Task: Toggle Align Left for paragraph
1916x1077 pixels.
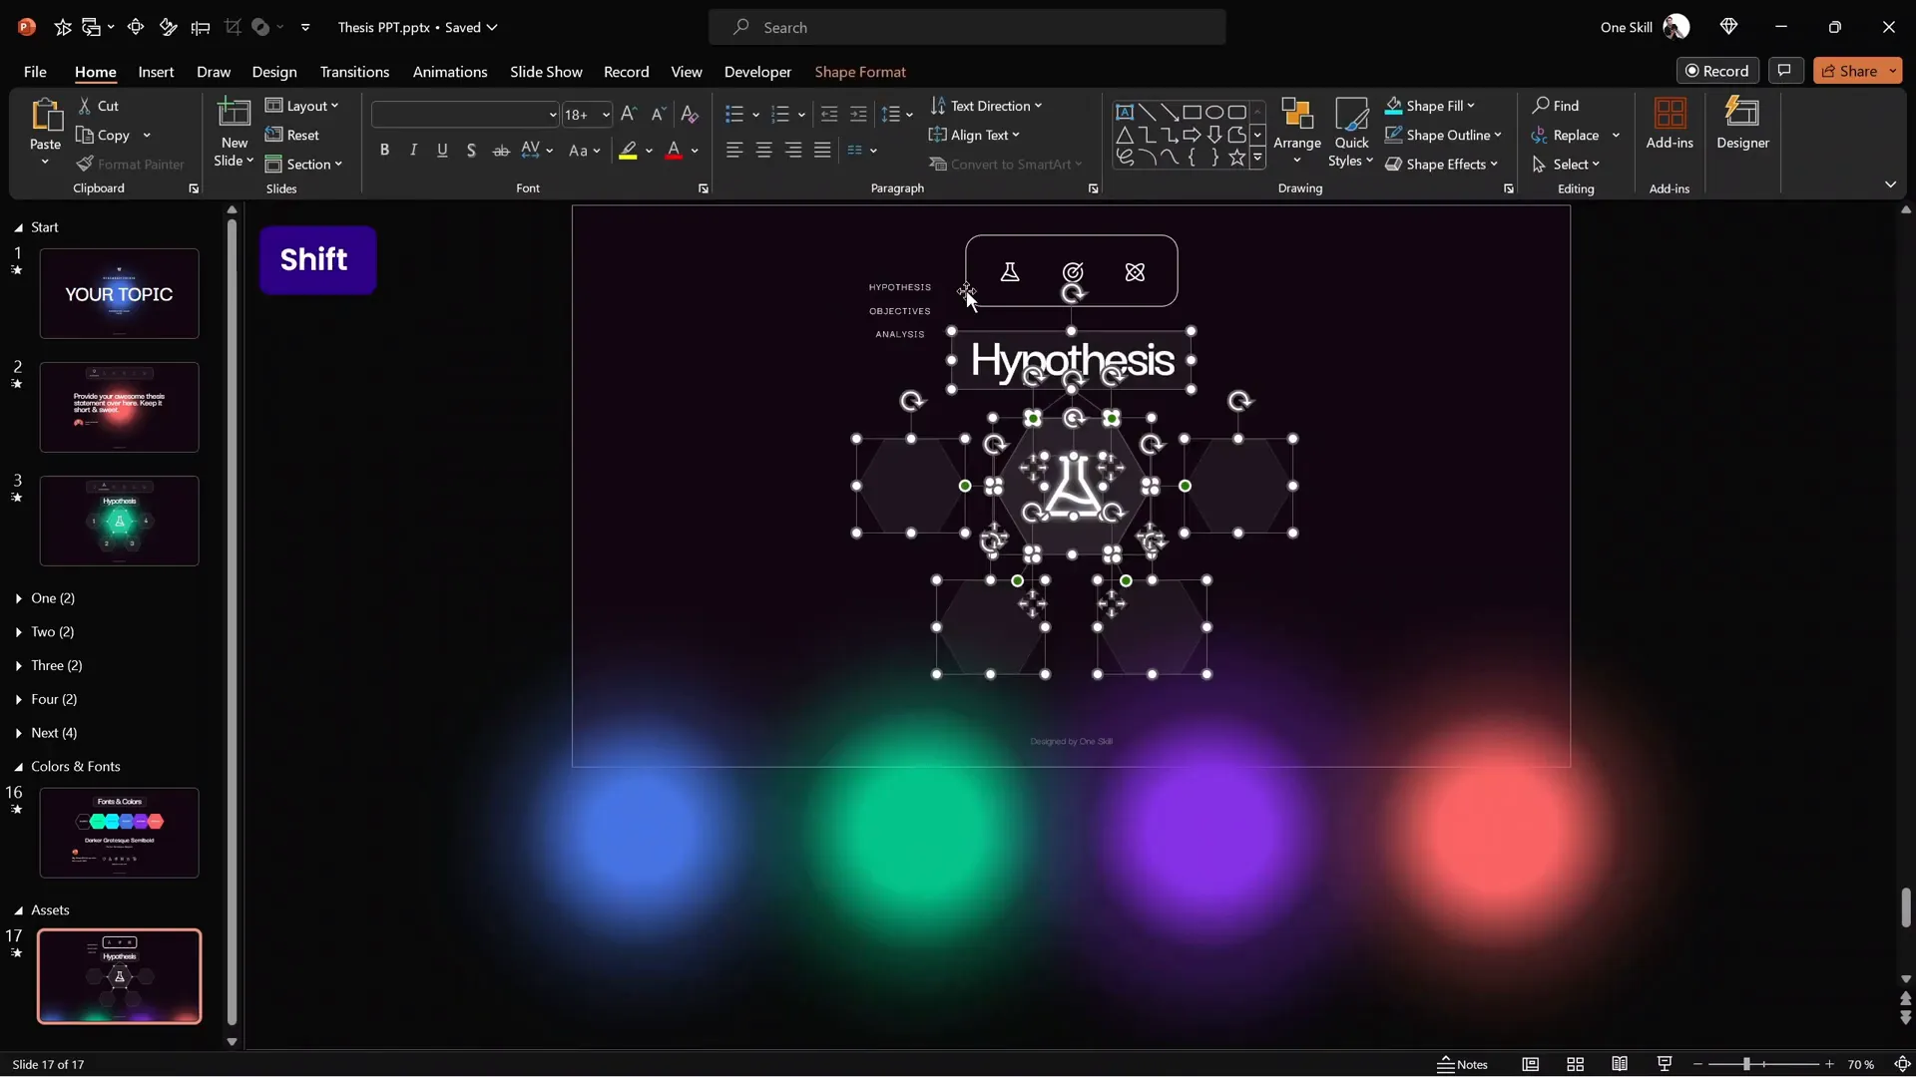Action: click(x=734, y=151)
